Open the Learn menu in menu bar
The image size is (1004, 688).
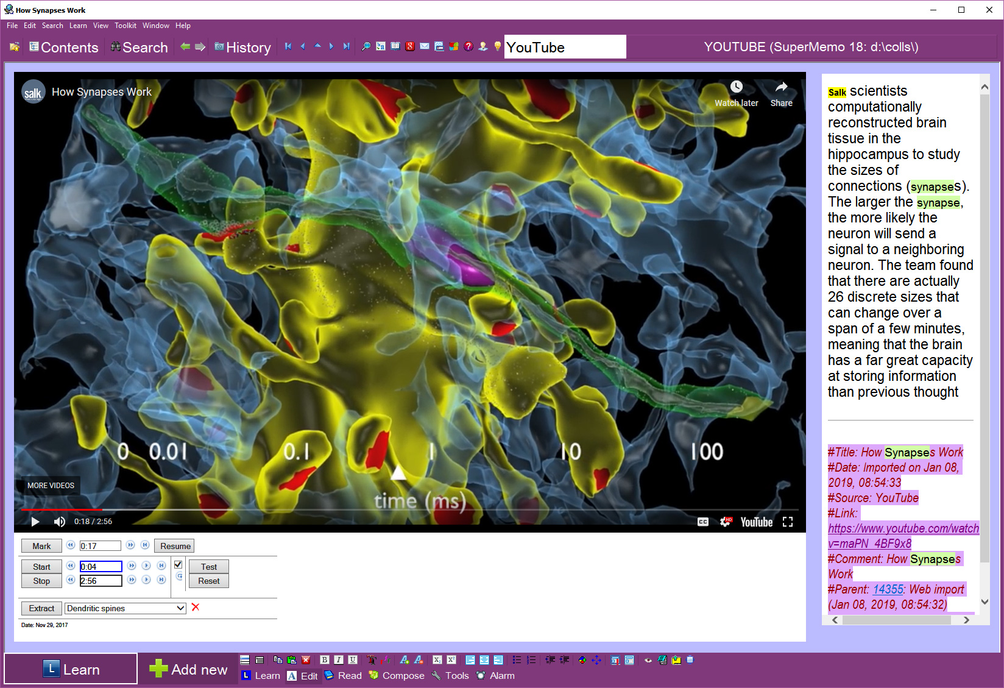click(x=78, y=26)
